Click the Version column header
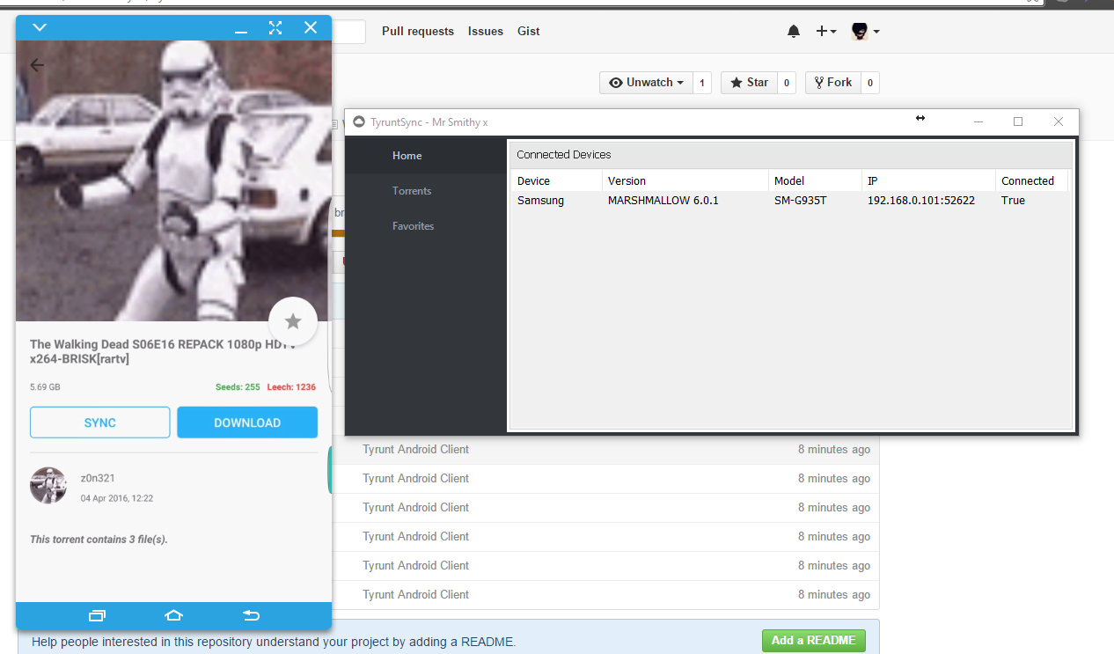Screen dimensions: 1114x654 685,180
